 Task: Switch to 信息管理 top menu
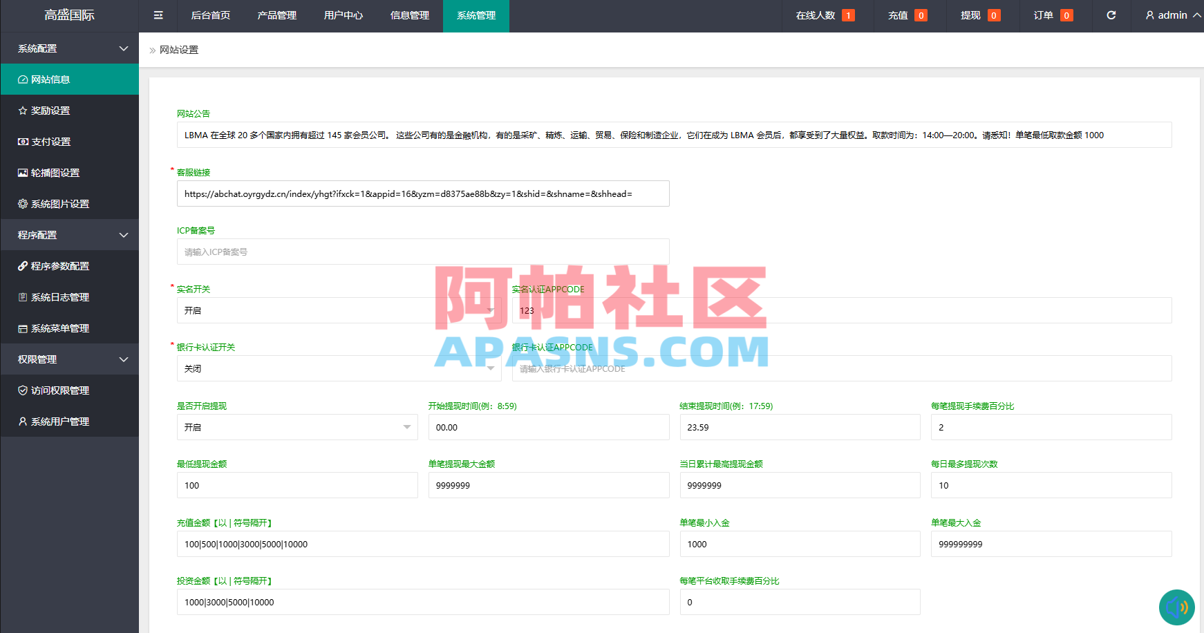point(410,15)
